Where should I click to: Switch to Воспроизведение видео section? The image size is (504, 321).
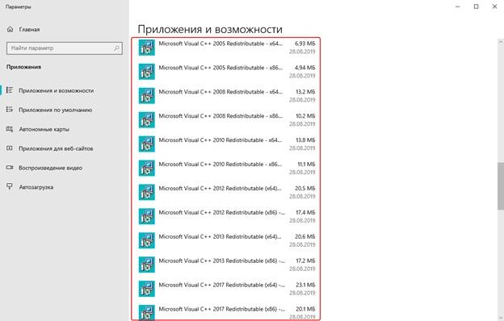pos(50,168)
